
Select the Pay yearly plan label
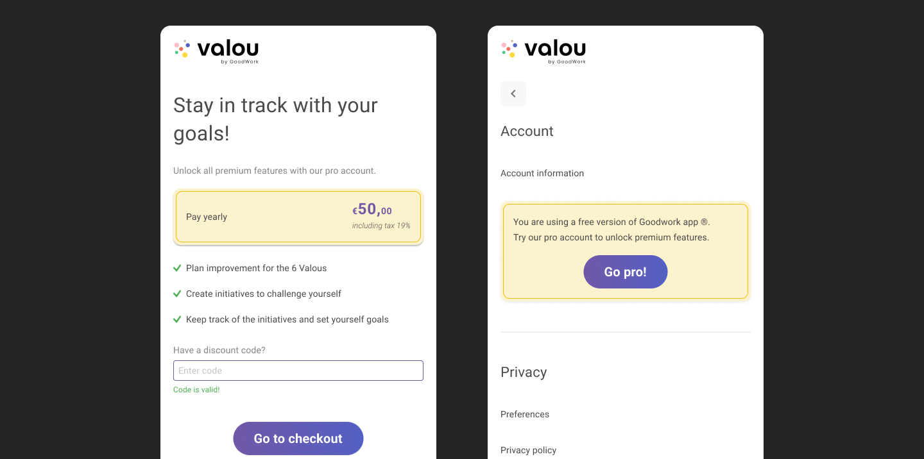point(207,217)
